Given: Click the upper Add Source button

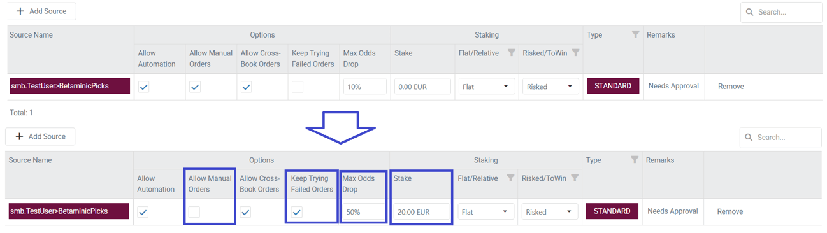Looking at the screenshot, I should click(41, 11).
